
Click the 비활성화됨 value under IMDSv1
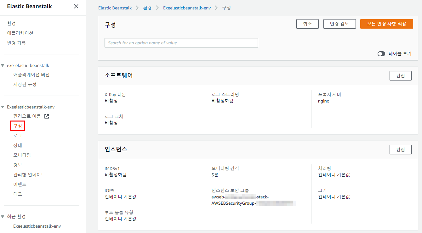(x=116, y=175)
